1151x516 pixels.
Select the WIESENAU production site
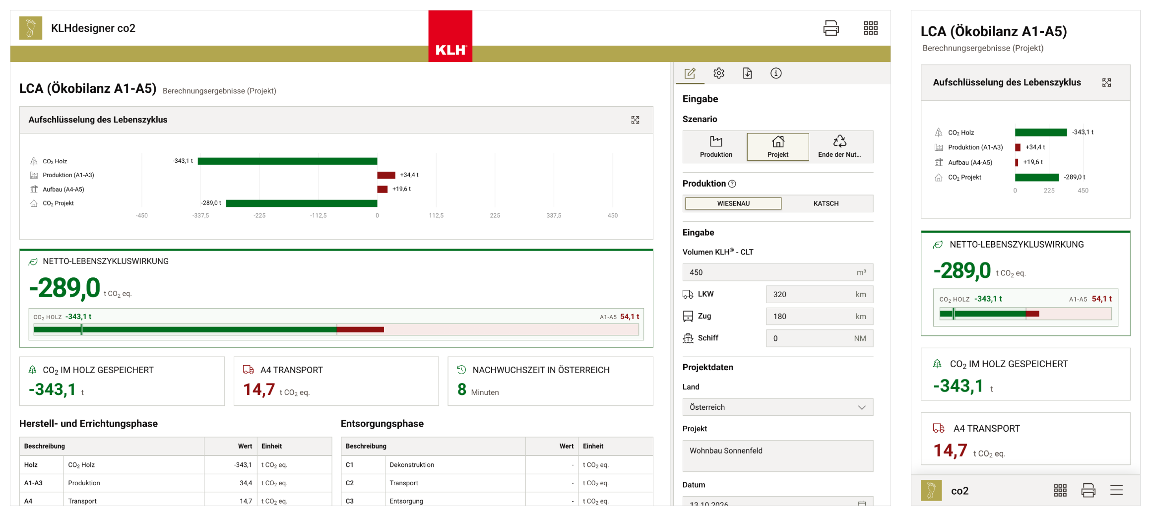(733, 203)
